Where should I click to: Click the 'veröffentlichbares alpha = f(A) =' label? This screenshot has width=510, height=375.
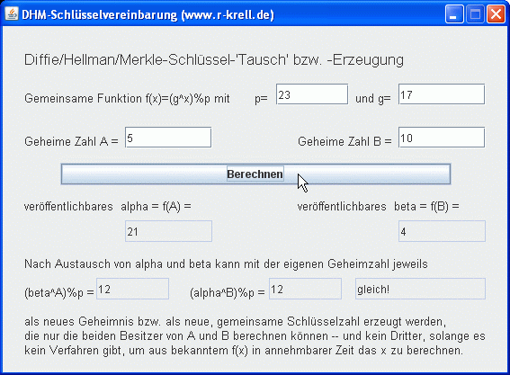[x=108, y=207]
